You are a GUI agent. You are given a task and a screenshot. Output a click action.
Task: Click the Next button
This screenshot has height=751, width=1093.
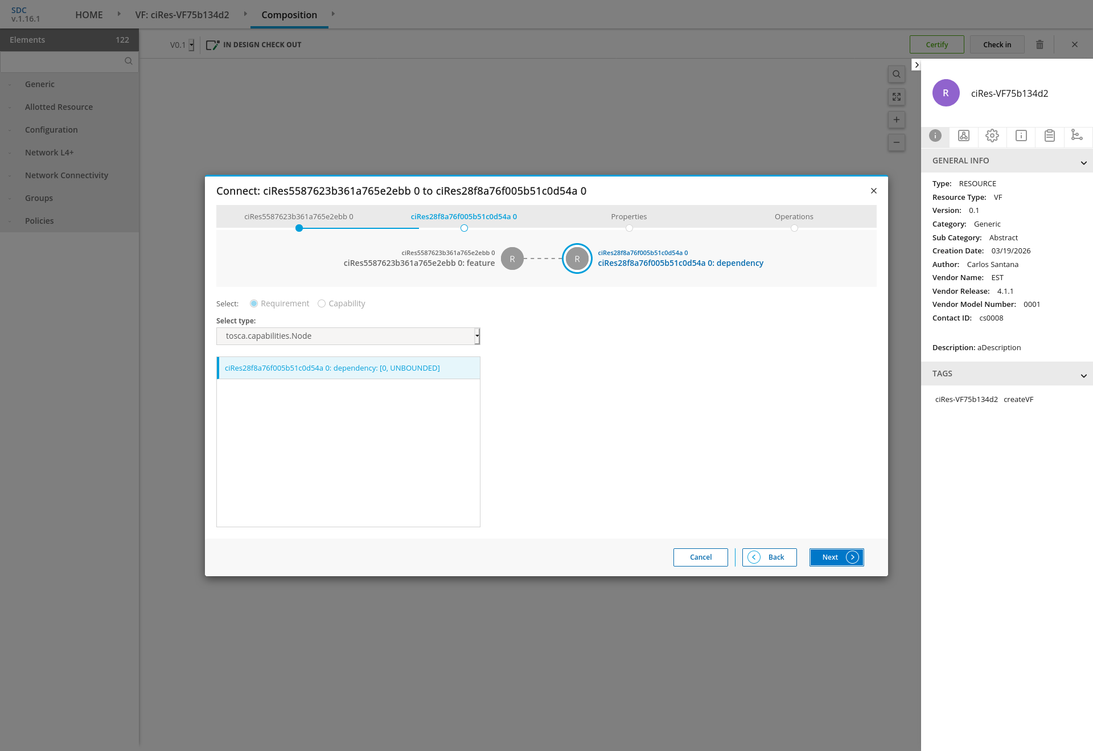coord(836,557)
